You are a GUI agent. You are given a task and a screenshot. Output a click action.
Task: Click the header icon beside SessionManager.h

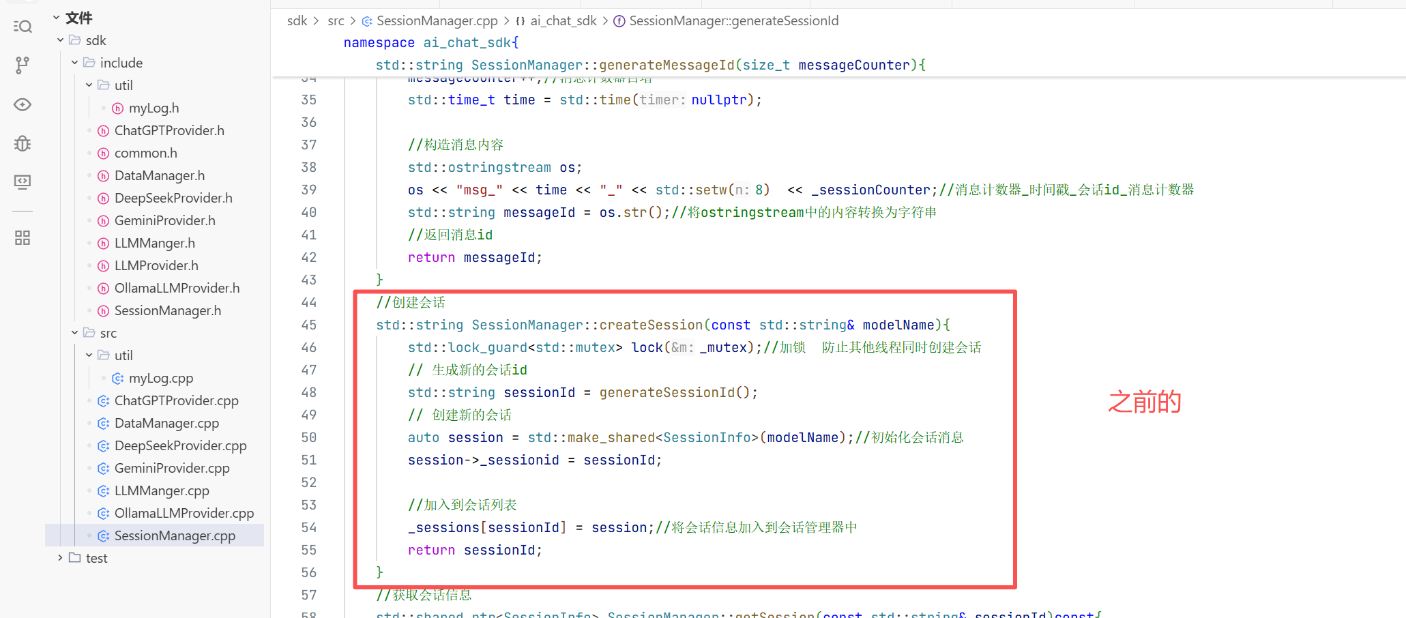point(104,311)
